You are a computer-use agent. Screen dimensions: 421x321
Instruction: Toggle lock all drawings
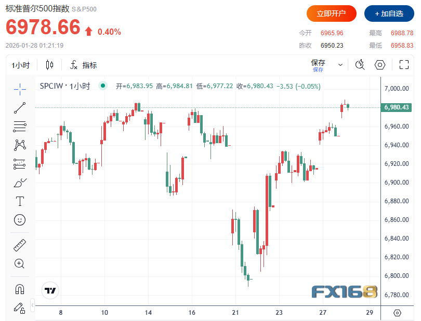(x=20, y=308)
